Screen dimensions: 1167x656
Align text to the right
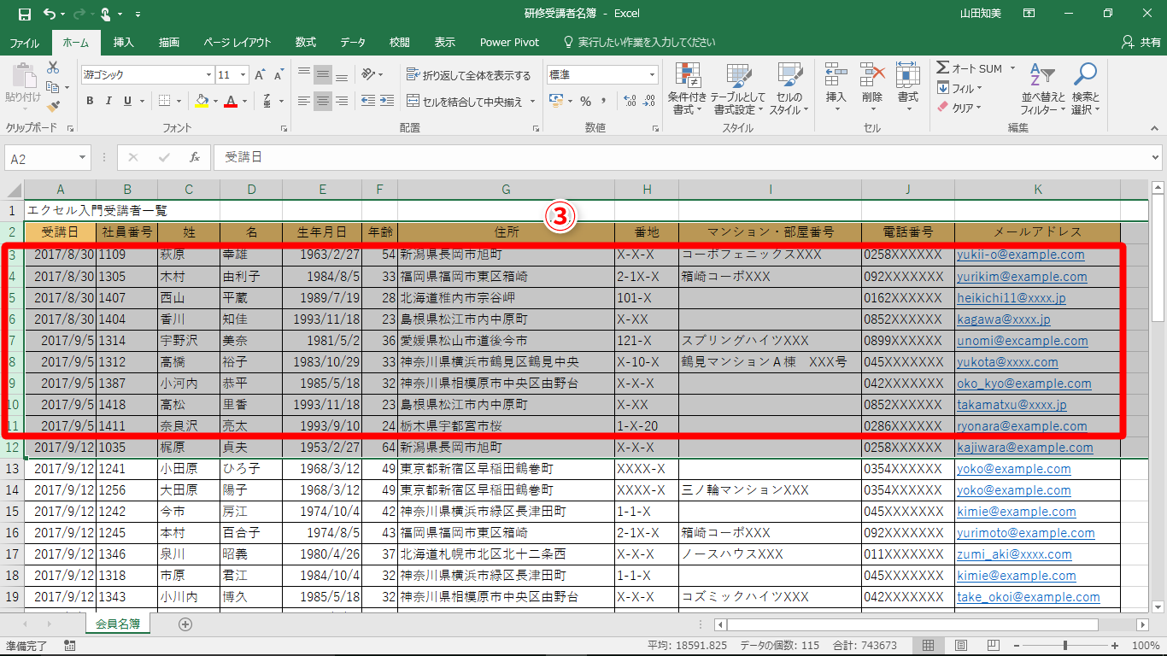(x=342, y=102)
